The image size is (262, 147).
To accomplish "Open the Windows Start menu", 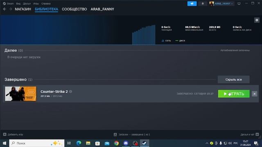I will coord(5,143).
